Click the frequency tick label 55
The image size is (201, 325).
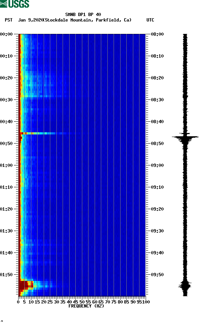pyautogui.click(x=88, y=302)
